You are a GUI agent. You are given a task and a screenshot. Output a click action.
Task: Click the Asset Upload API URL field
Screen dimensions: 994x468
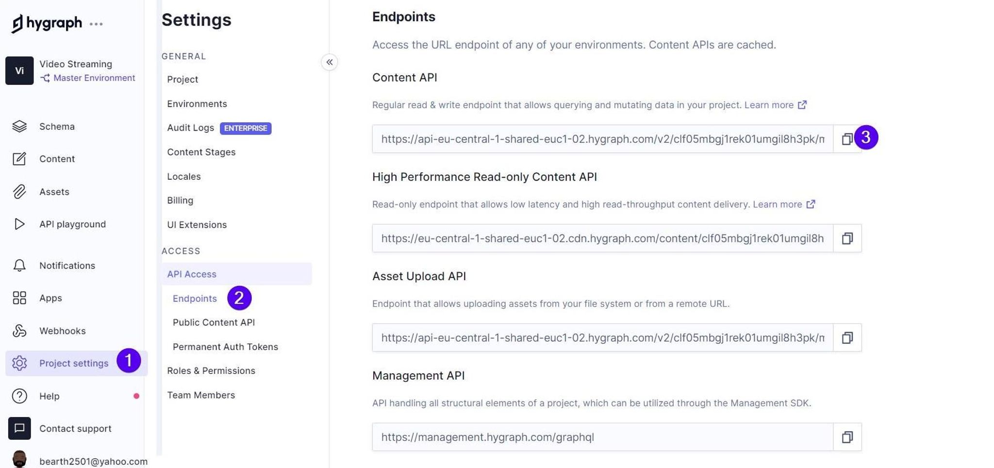click(603, 337)
